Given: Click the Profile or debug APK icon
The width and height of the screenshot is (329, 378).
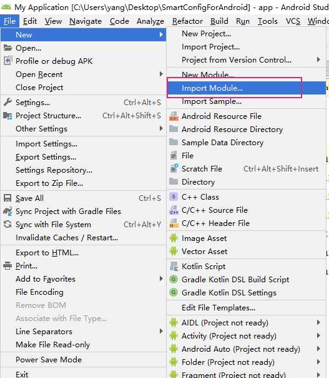Looking at the screenshot, I should (7, 61).
